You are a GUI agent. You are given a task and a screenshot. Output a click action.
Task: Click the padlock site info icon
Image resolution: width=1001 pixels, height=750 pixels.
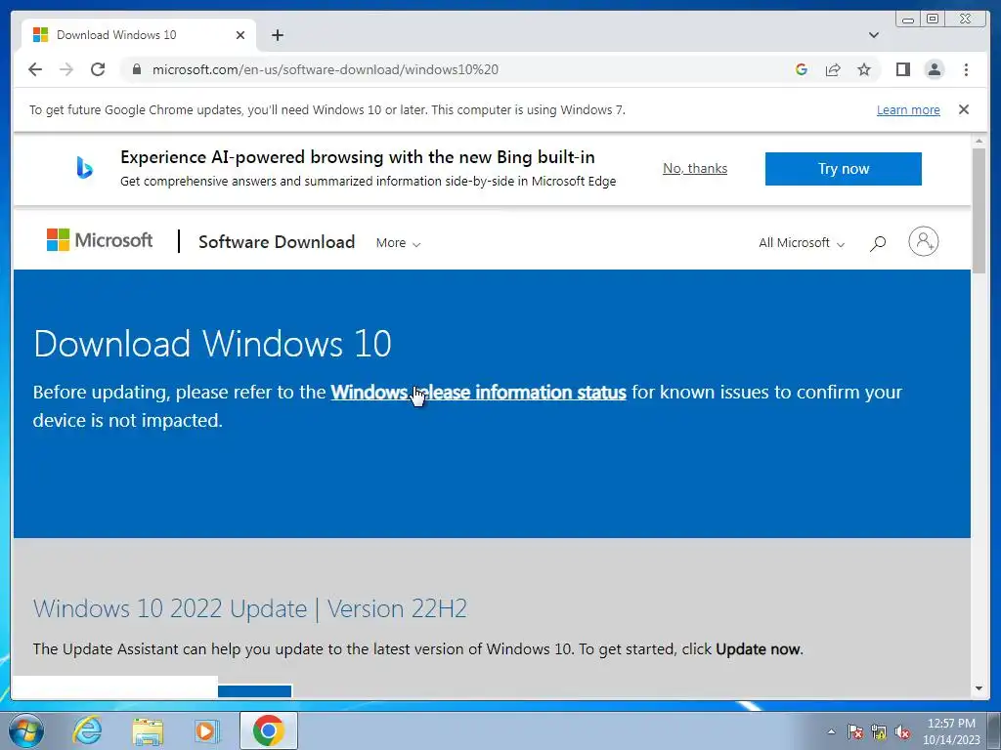tap(136, 69)
